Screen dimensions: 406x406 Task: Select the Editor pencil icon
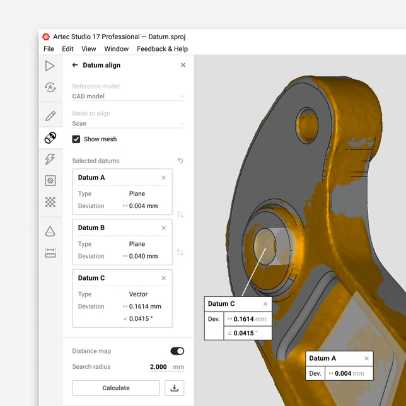click(x=50, y=116)
